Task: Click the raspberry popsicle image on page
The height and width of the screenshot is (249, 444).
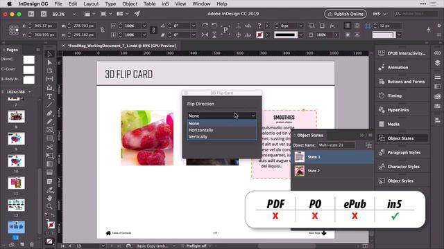Action: tap(147, 138)
